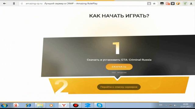Open the red S extension icon
Image resolution: width=195 pixels, height=109 pixels.
(x=168, y=3)
